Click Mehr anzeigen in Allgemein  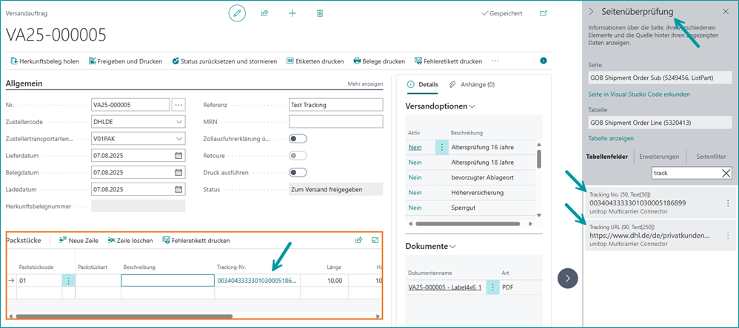365,84
